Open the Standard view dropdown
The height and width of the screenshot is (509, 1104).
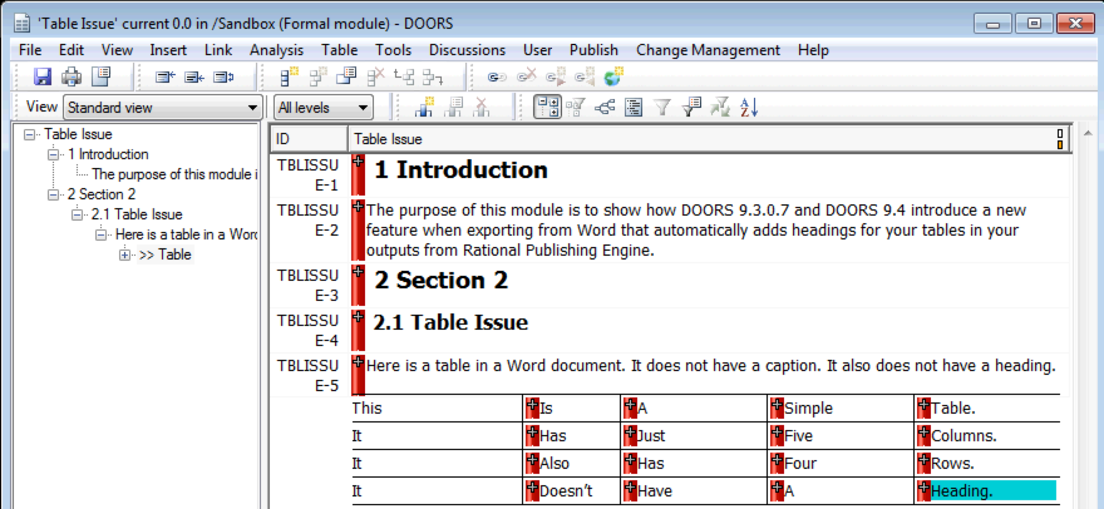[162, 107]
